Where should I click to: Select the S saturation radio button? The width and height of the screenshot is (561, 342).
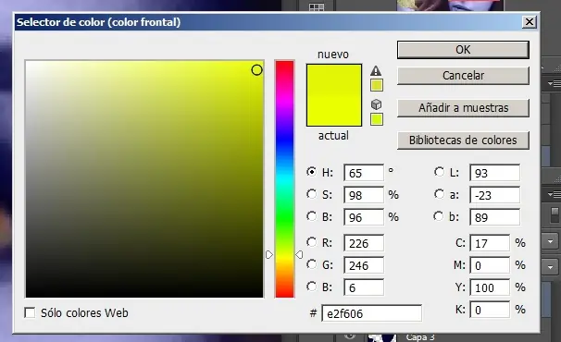(312, 194)
